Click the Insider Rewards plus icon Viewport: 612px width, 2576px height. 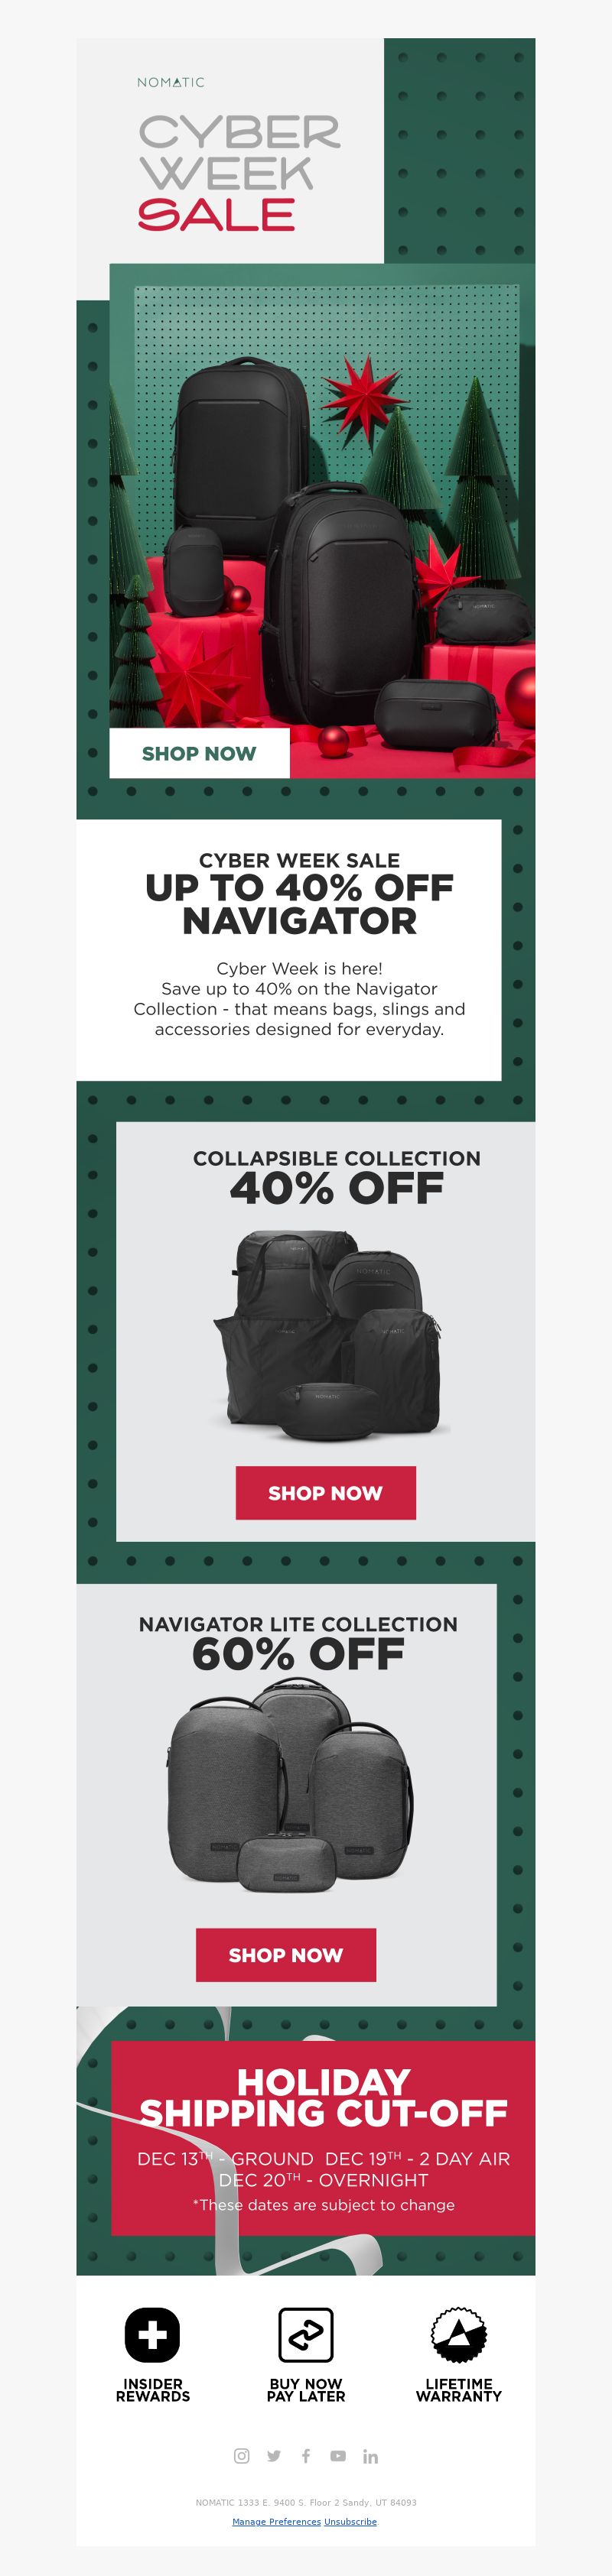click(x=152, y=2334)
